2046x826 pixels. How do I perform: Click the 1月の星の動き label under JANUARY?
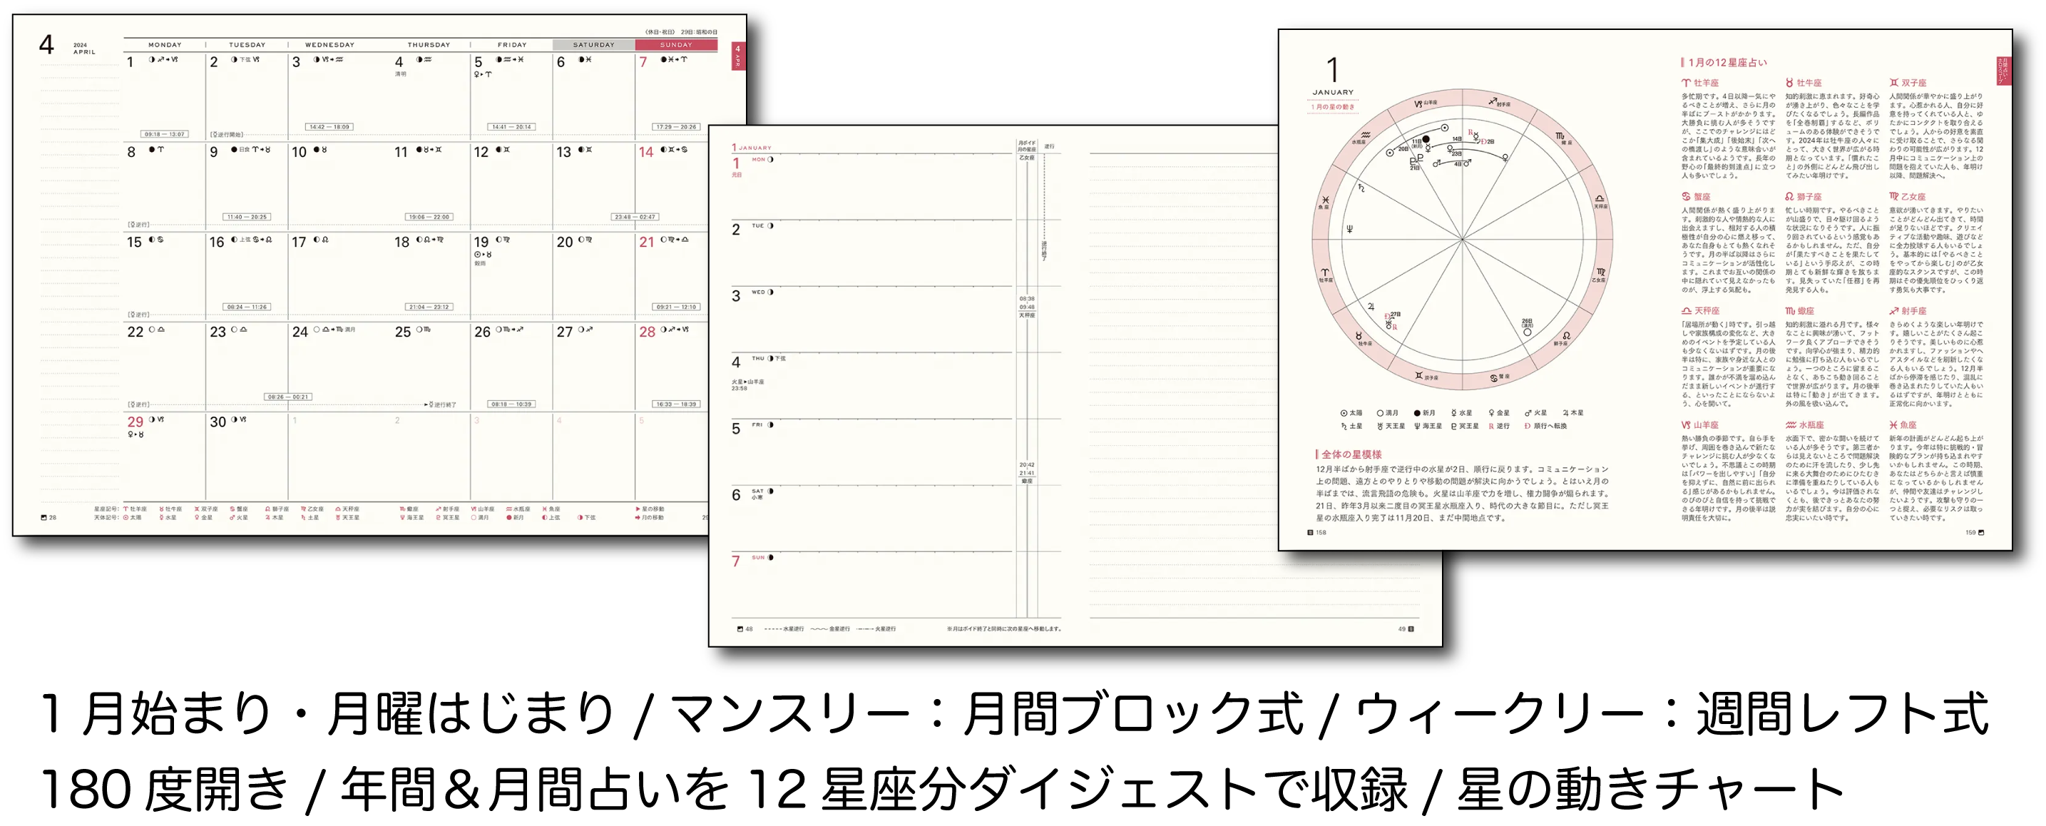click(x=1333, y=106)
